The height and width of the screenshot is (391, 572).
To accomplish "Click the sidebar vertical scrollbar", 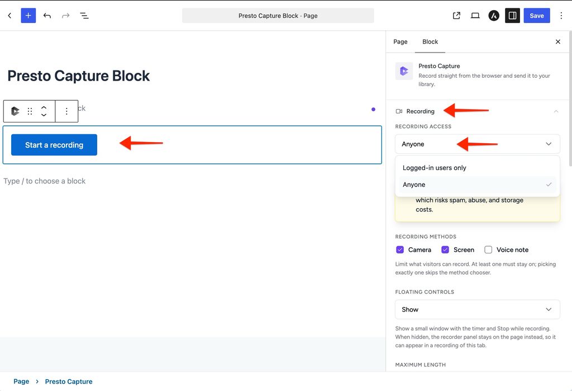I will pos(570,98).
